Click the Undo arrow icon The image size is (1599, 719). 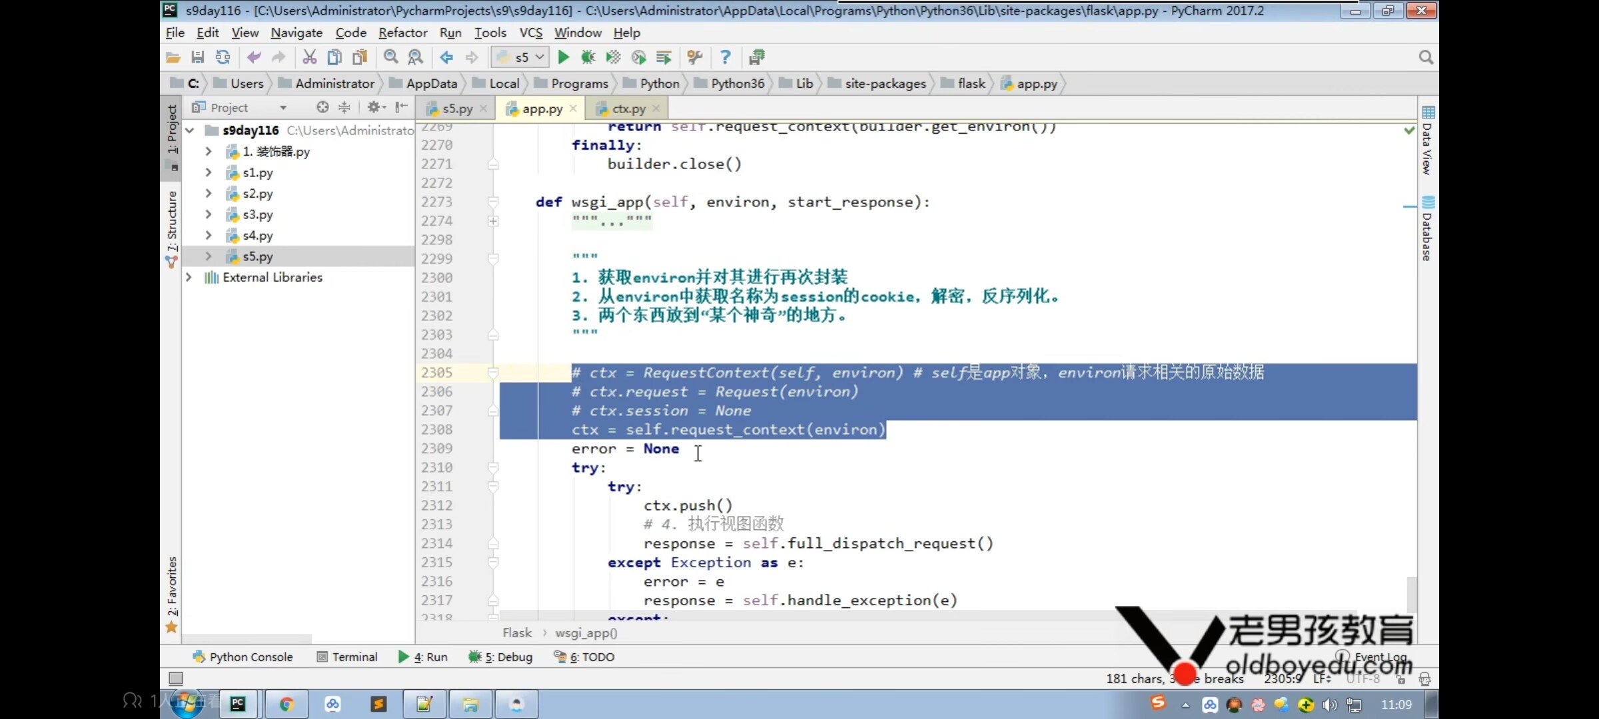coord(254,57)
